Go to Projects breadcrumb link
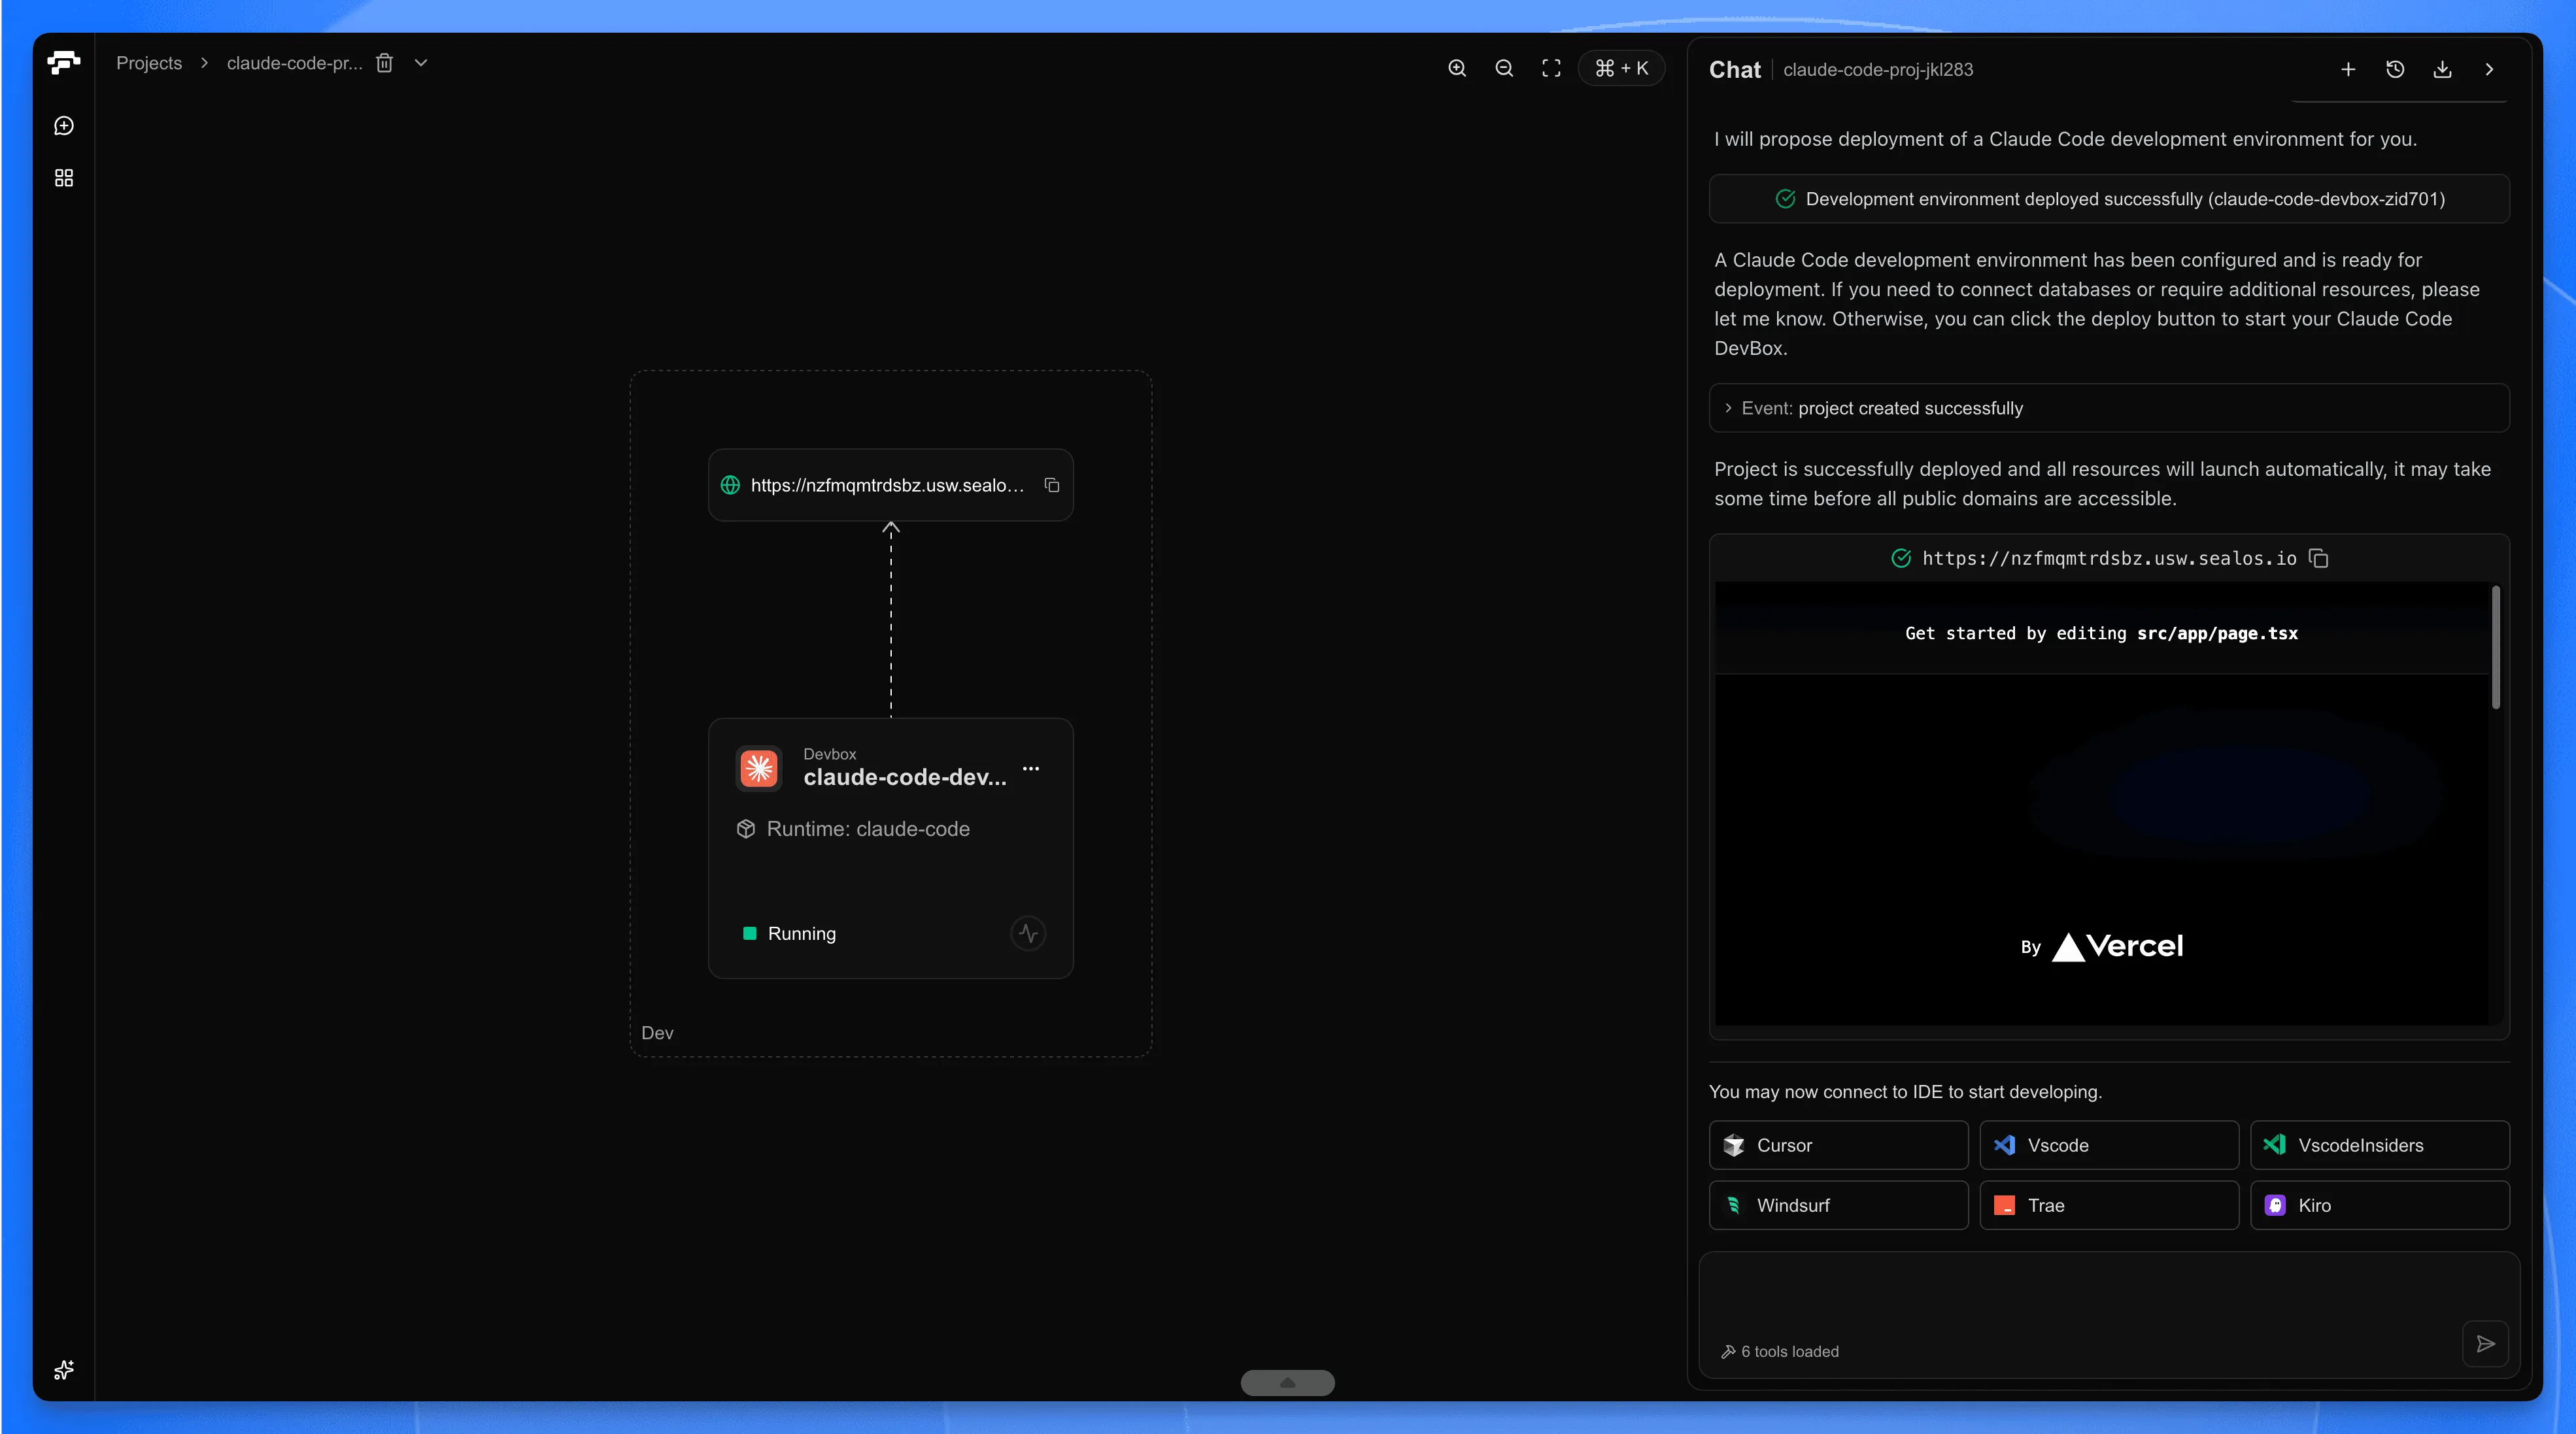Image resolution: width=2576 pixels, height=1434 pixels. click(149, 63)
